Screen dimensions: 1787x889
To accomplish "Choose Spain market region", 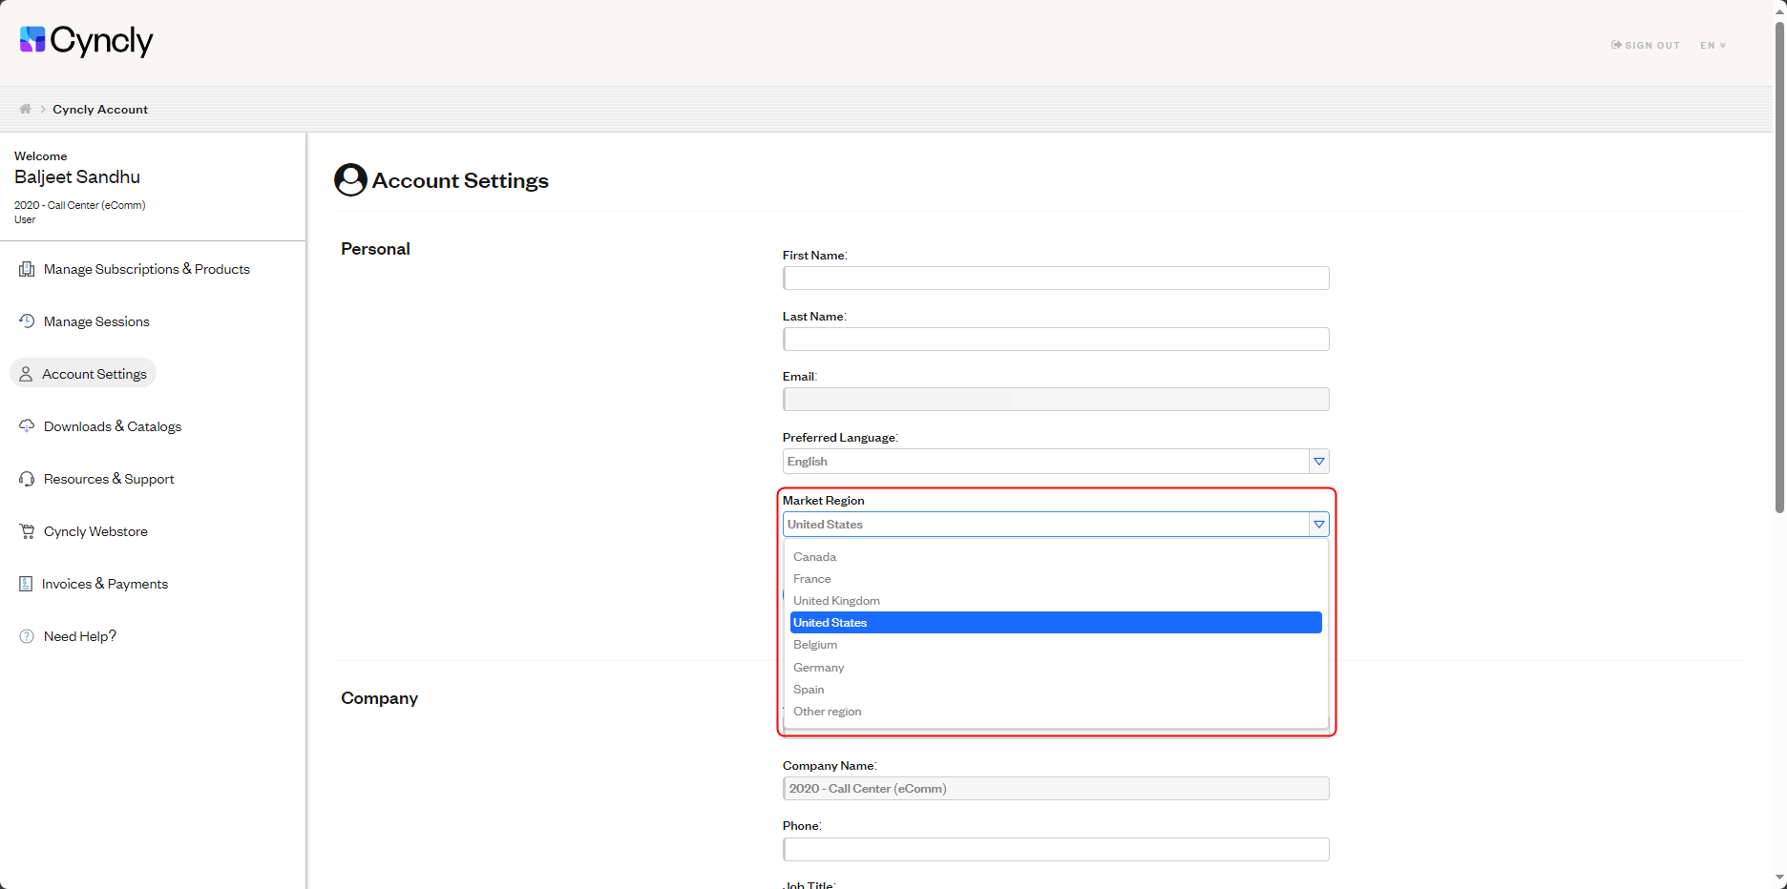I will [x=1056, y=689].
